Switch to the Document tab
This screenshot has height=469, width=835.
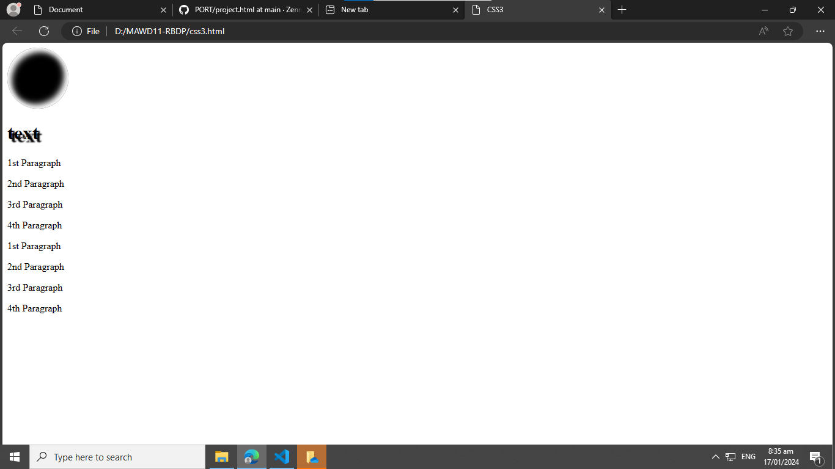click(92, 10)
